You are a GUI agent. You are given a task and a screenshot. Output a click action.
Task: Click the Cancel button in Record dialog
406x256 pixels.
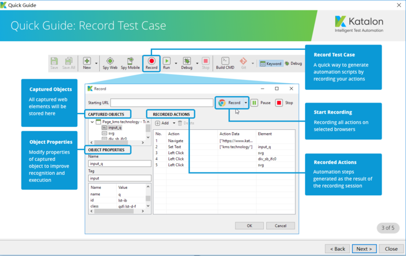click(280, 225)
